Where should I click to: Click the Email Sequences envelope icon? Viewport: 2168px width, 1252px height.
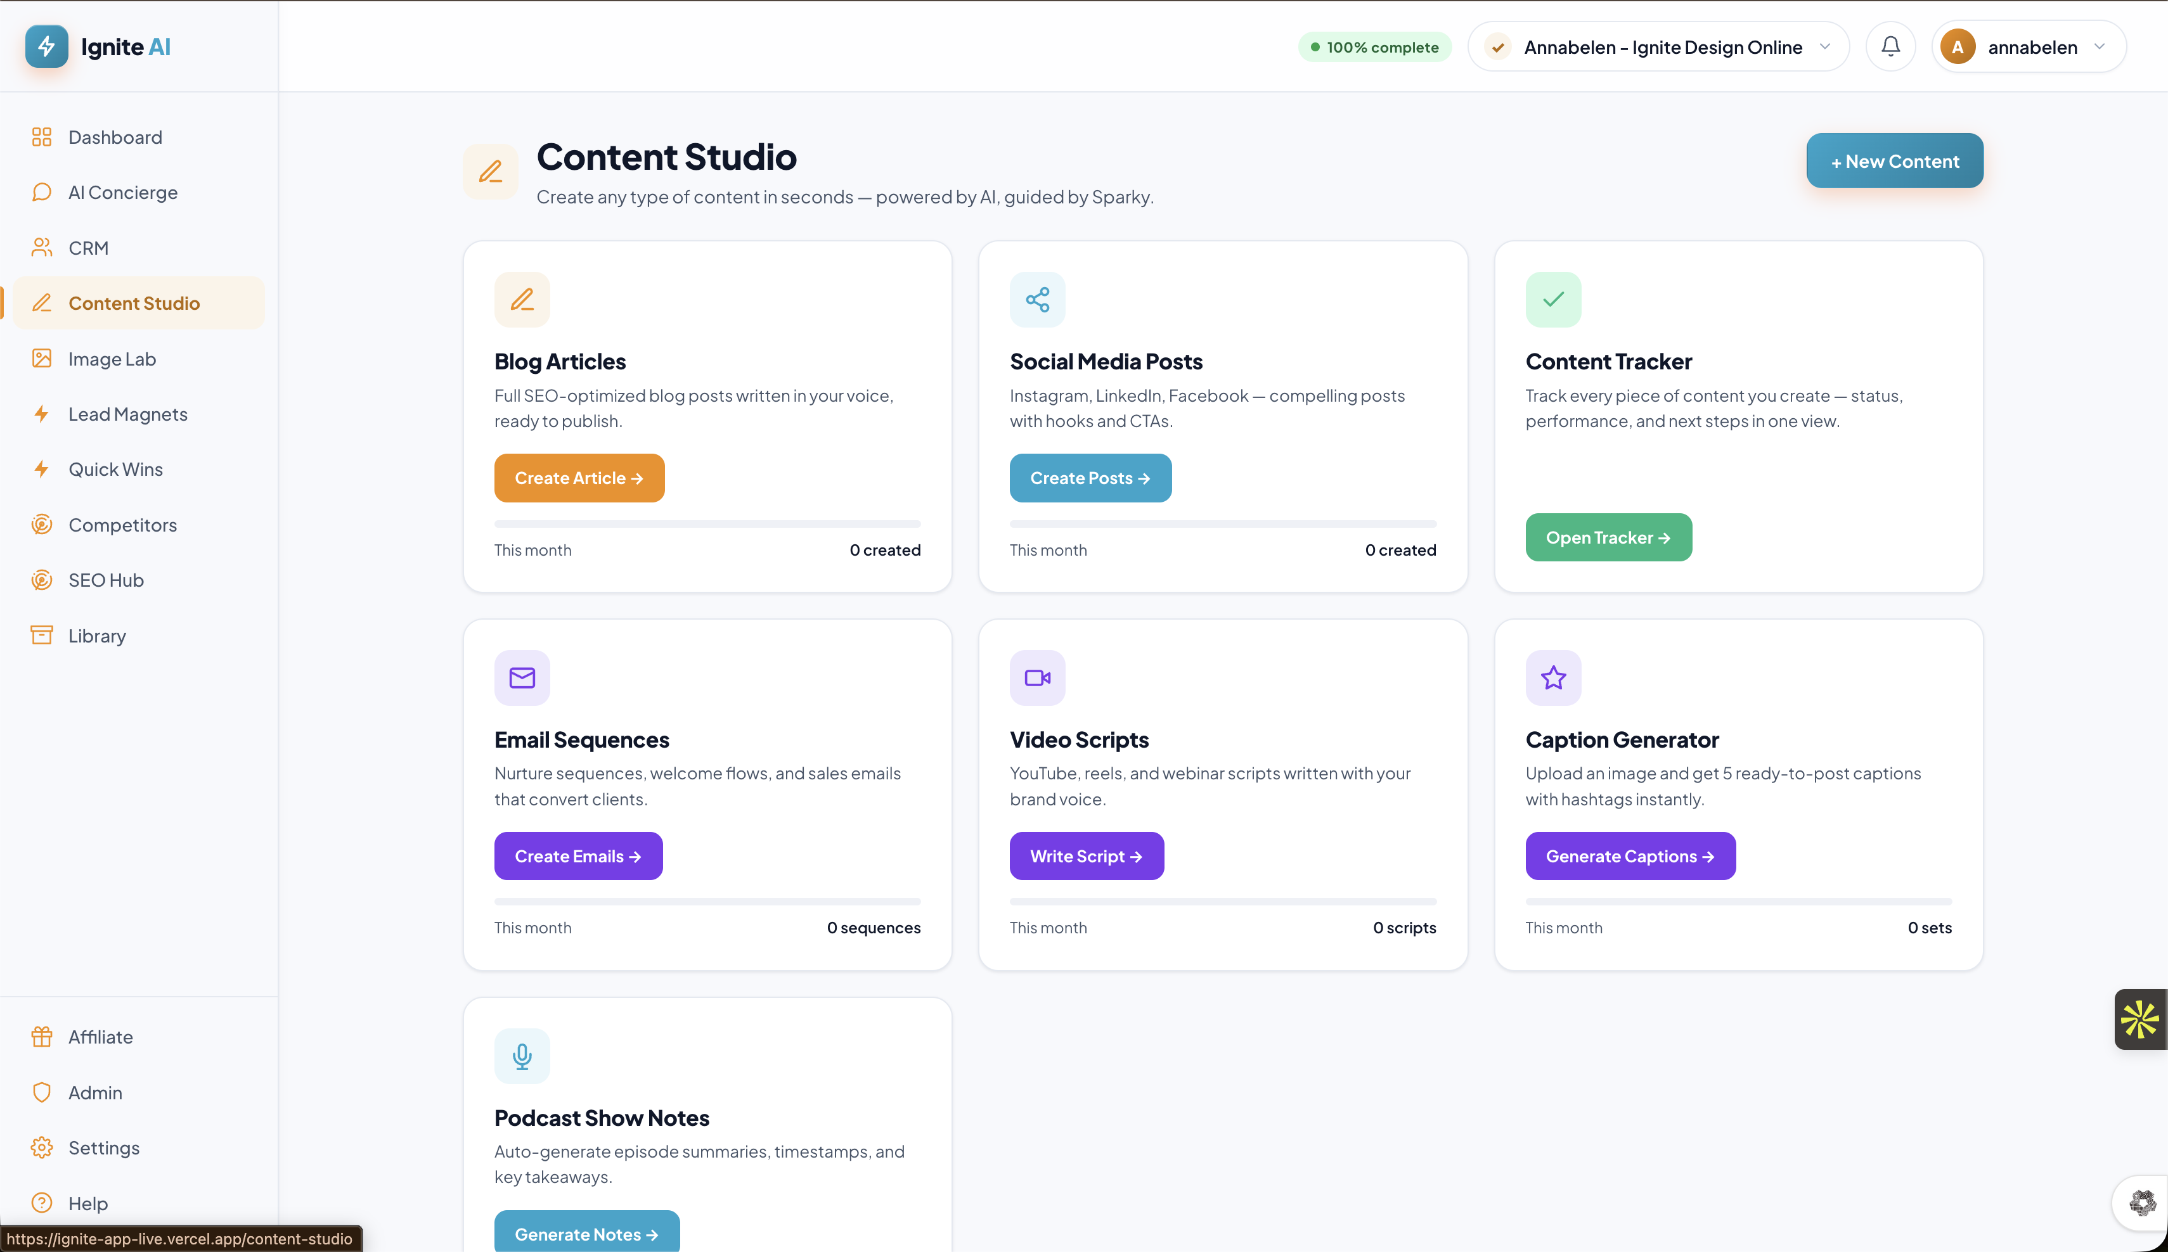click(x=522, y=677)
